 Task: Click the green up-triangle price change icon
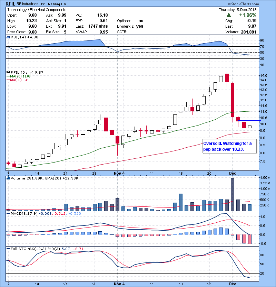pos(228,15)
